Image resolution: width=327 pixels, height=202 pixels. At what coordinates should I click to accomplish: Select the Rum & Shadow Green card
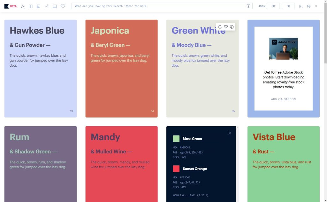(x=41, y=164)
